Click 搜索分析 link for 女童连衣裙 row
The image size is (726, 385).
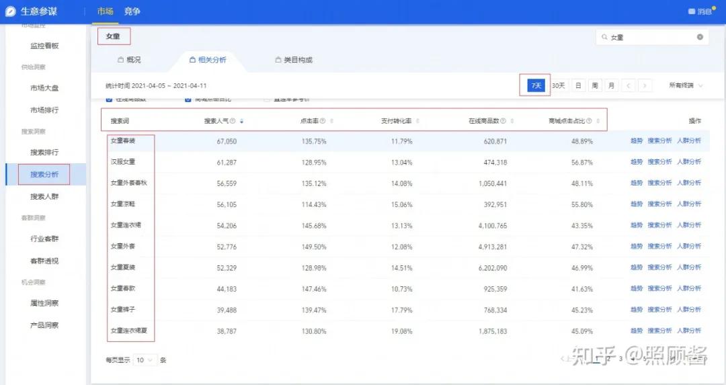tap(660, 225)
